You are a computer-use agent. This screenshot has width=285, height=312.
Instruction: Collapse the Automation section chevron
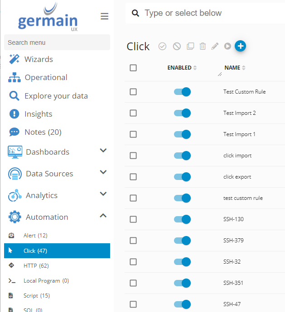point(103,216)
